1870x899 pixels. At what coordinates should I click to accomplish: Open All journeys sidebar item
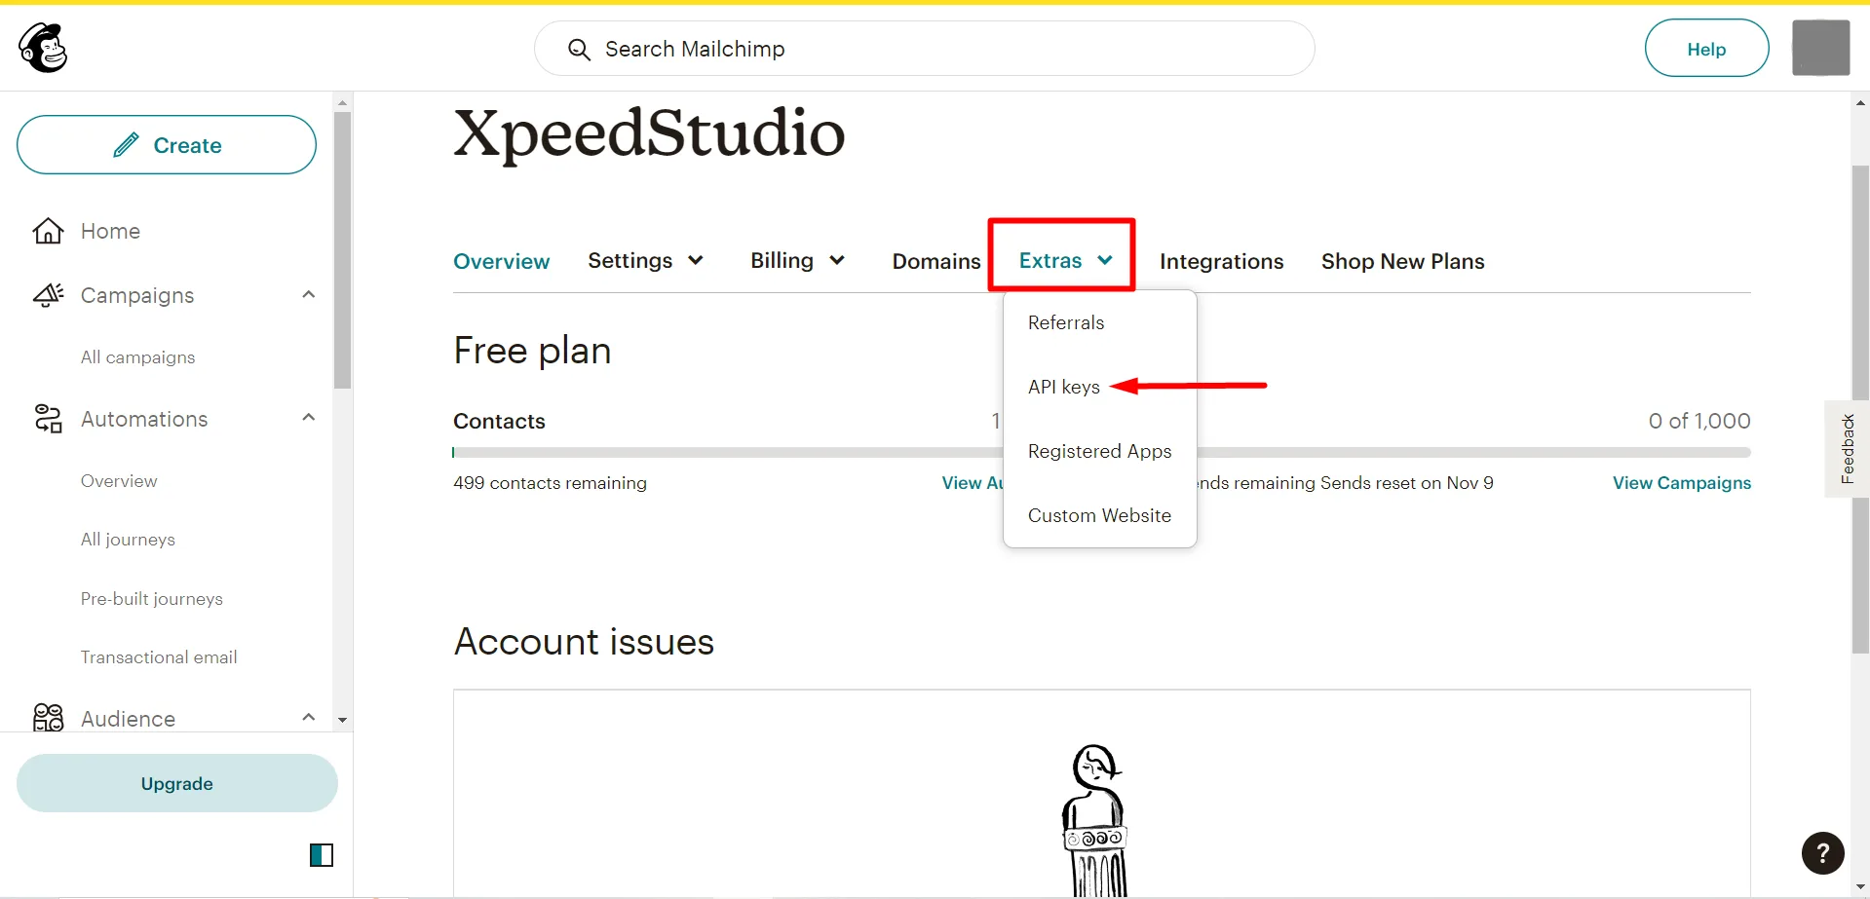coord(128,540)
